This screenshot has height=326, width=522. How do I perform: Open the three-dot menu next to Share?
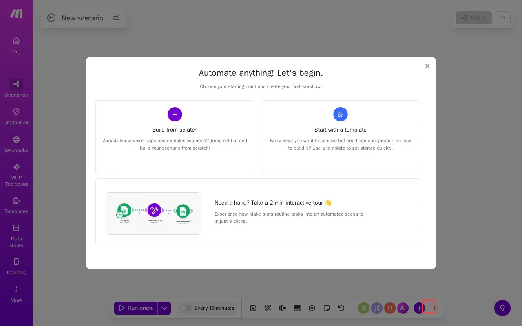503,18
